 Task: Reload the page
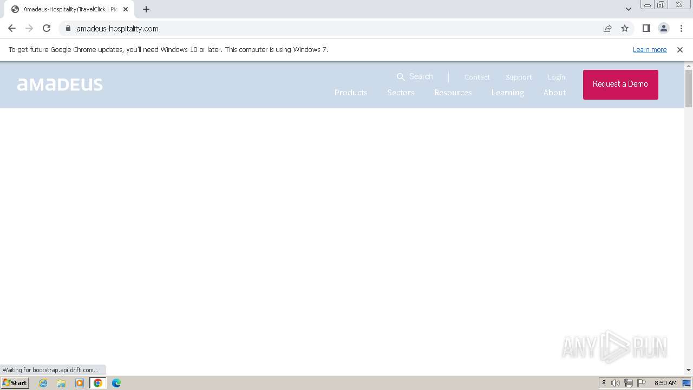(47, 28)
